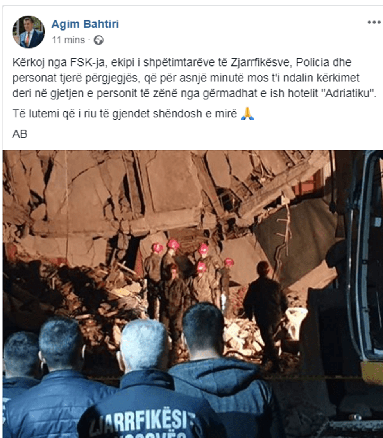The height and width of the screenshot is (438, 383).
Task: Click the Agim Bahtiri name link
Action: pyautogui.click(x=85, y=24)
